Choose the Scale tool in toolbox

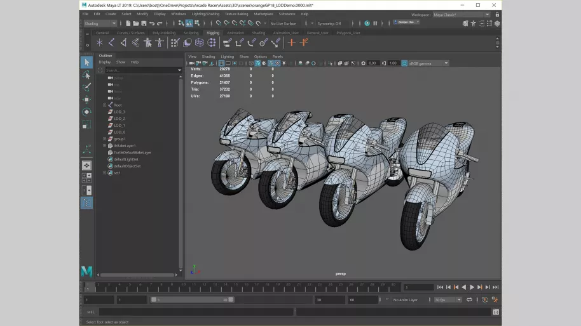tap(86, 124)
